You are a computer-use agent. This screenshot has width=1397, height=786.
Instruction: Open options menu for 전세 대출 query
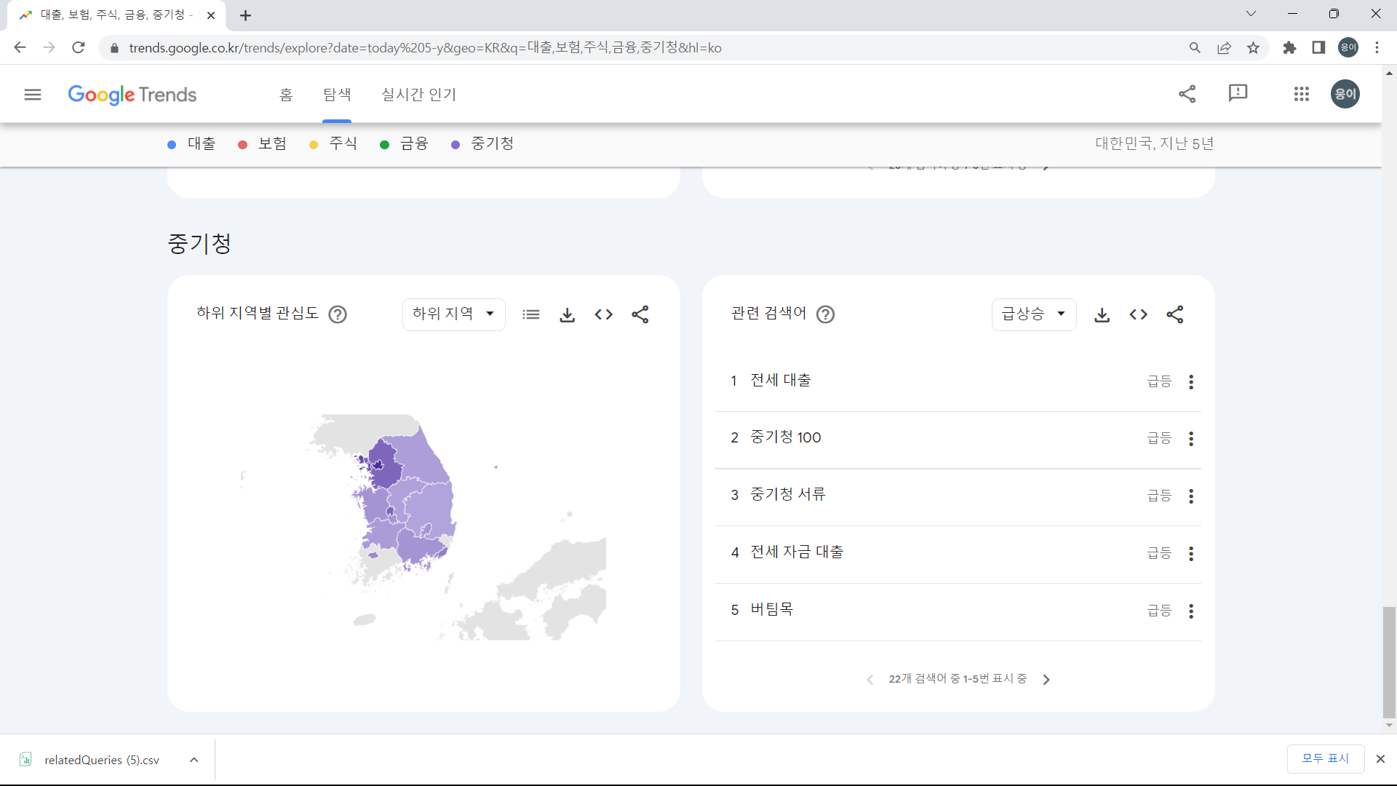click(1191, 381)
